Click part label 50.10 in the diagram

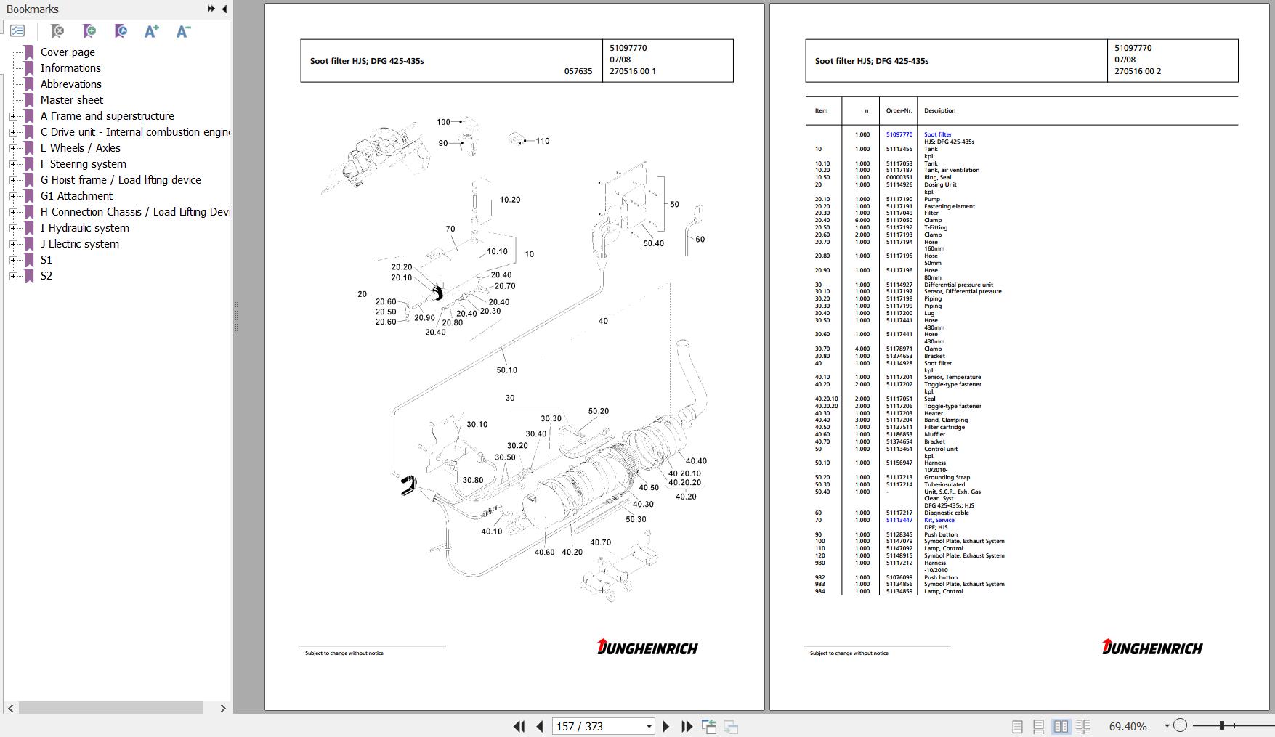click(x=506, y=370)
